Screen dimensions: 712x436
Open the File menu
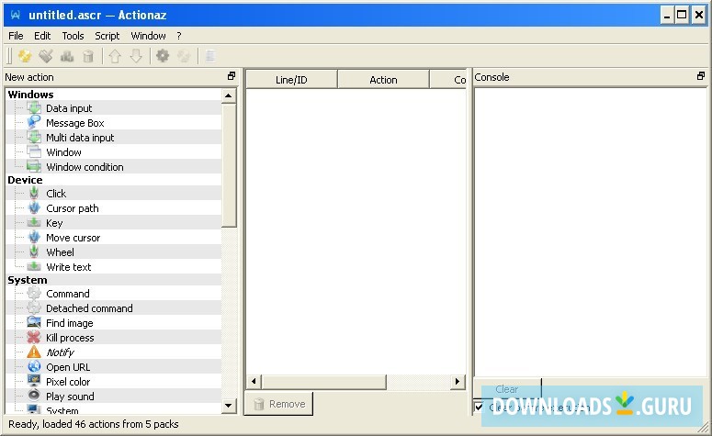pos(16,36)
